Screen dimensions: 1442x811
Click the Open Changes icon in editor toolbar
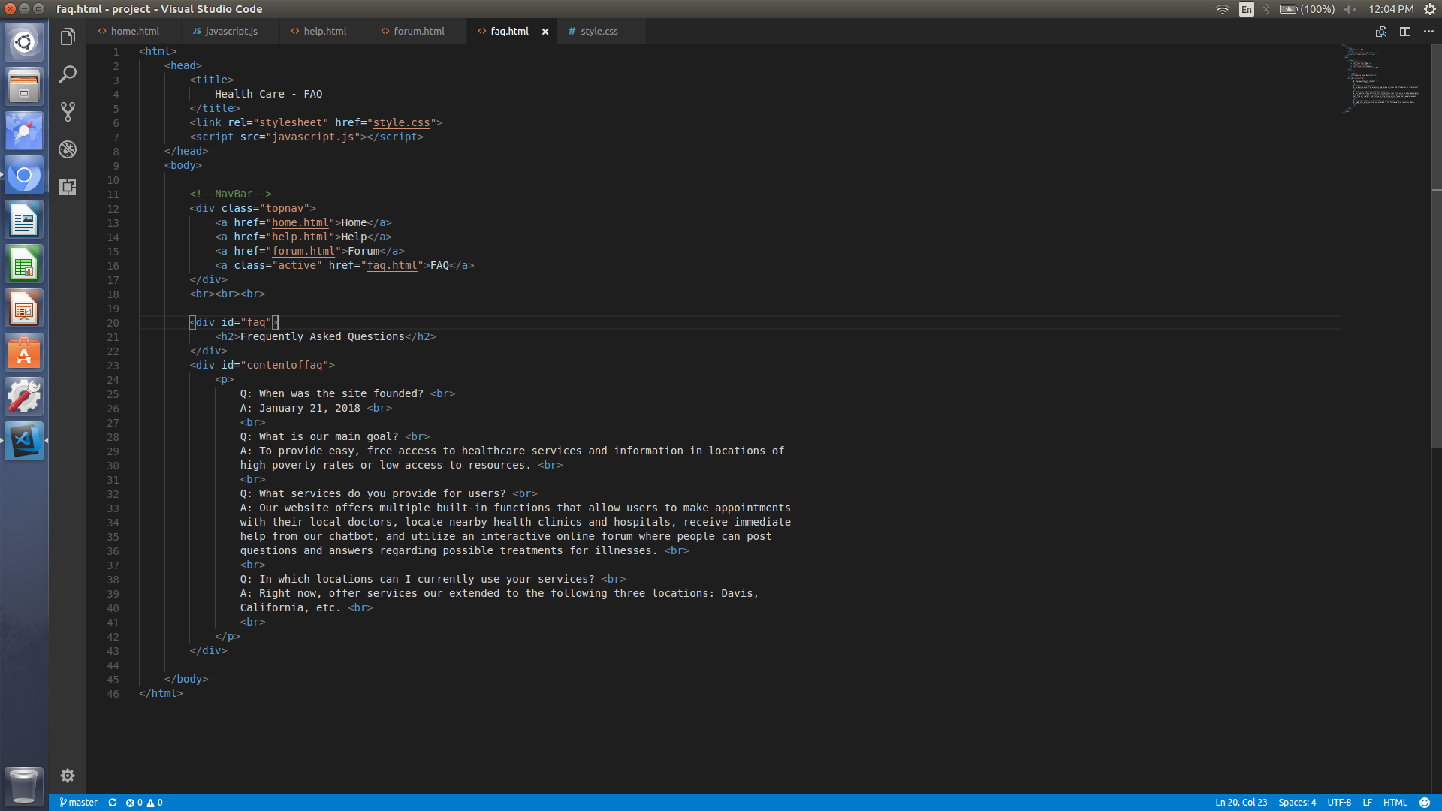click(1380, 32)
